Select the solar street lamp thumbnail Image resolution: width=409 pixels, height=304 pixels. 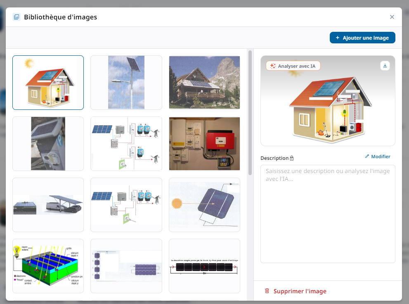(126, 83)
